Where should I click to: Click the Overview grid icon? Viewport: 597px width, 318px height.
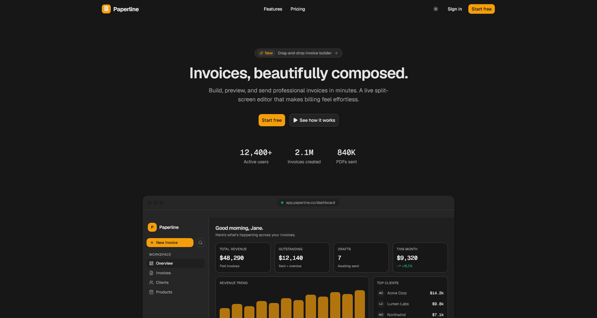pos(151,263)
